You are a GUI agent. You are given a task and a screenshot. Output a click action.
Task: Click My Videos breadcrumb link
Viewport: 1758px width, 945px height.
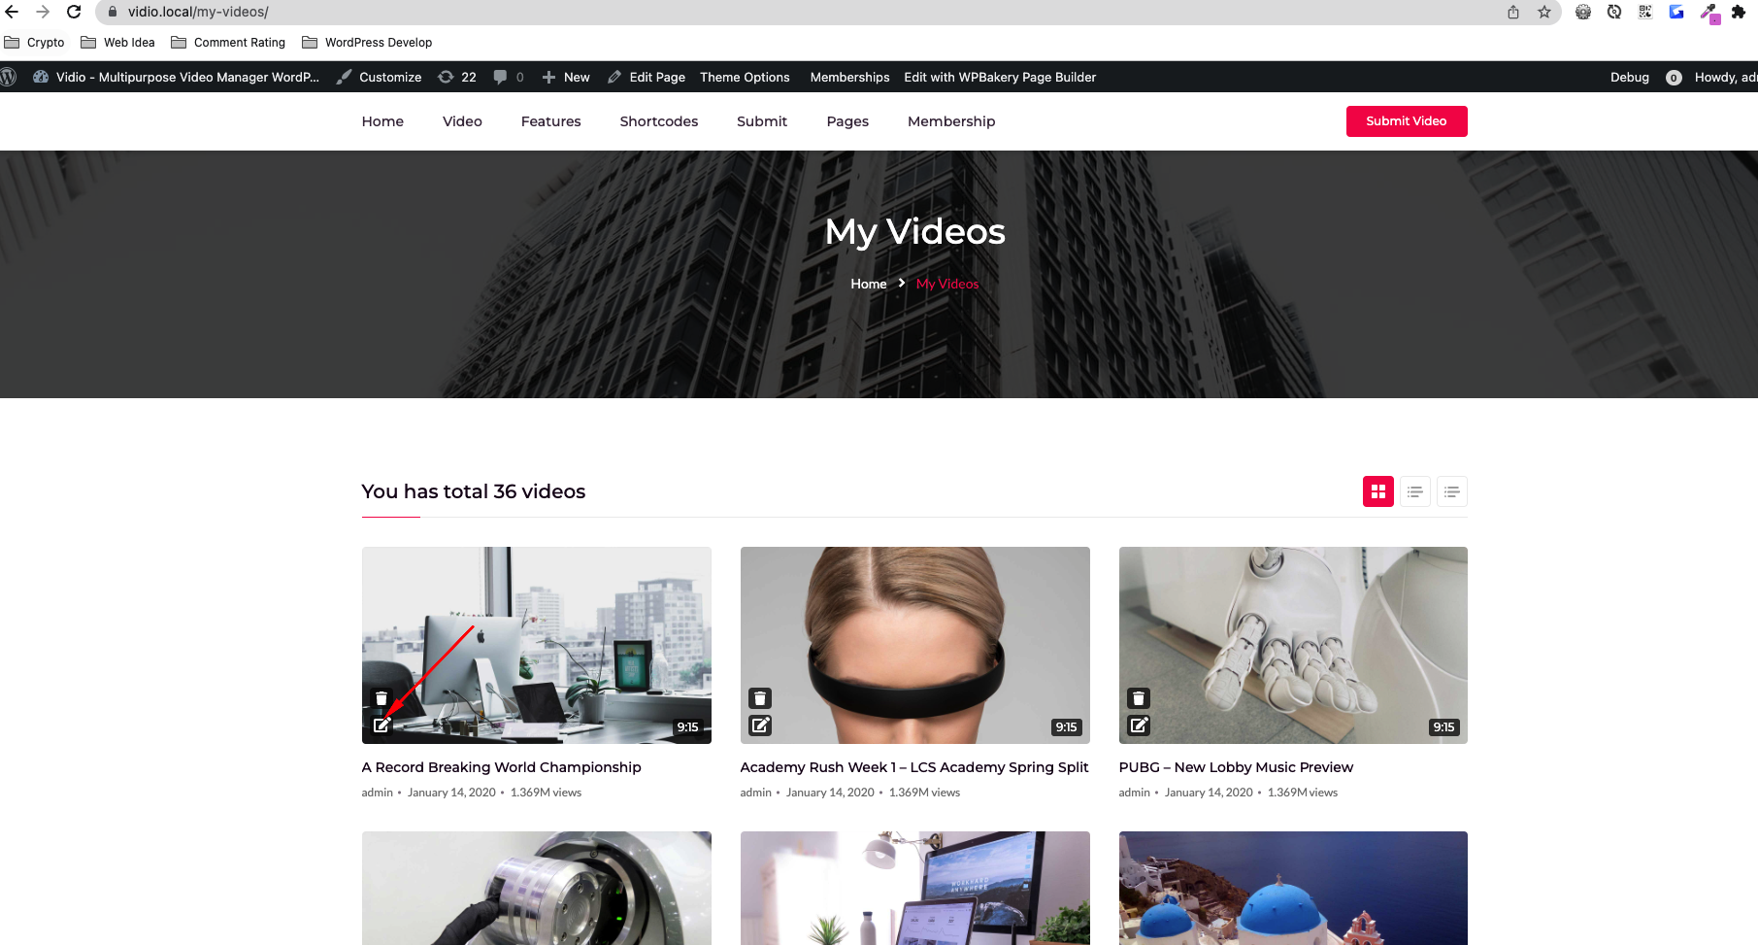point(947,284)
